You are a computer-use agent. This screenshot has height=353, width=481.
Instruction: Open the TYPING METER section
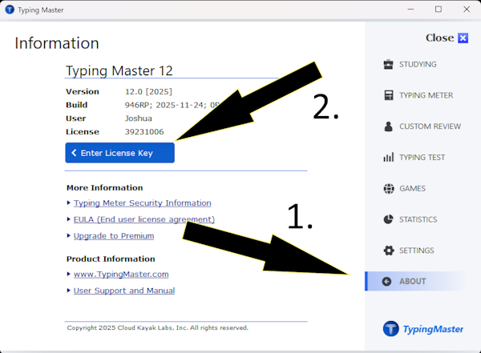[x=426, y=95]
